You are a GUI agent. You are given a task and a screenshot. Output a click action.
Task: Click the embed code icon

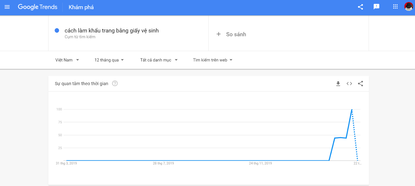point(349,84)
